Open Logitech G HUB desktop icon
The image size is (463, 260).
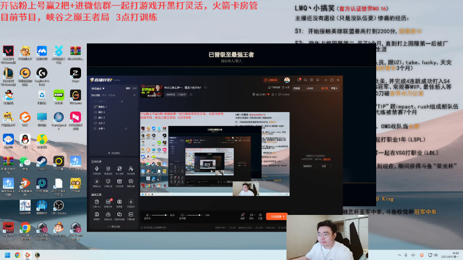[42, 73]
